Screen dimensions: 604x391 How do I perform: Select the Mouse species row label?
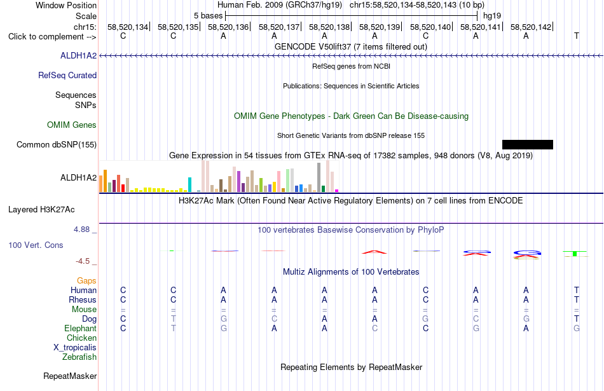click(84, 310)
